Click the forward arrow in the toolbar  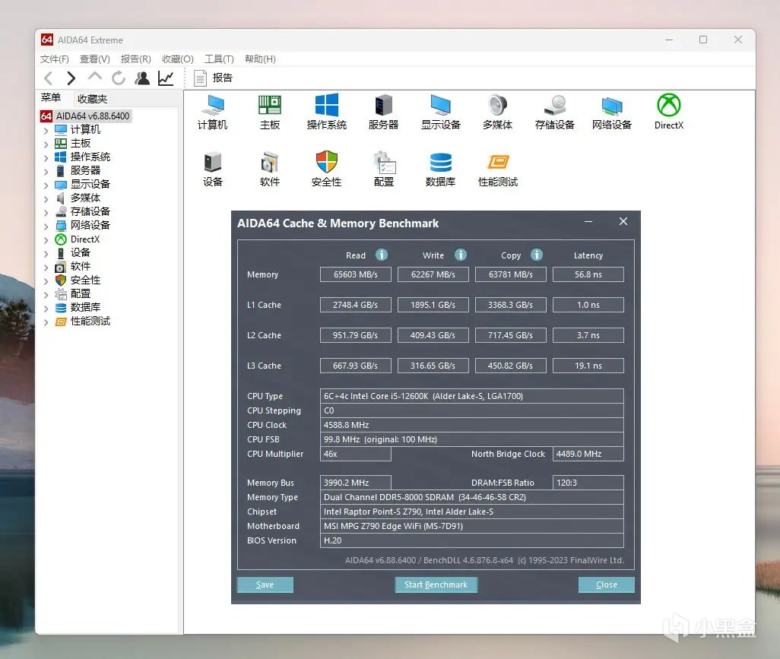71,78
